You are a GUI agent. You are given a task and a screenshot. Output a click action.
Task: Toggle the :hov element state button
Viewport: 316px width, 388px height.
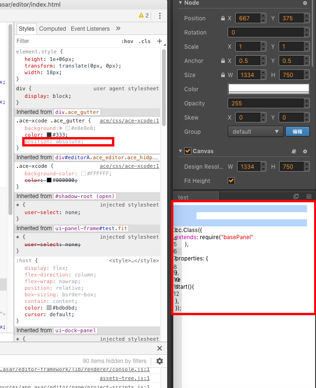click(x=127, y=41)
